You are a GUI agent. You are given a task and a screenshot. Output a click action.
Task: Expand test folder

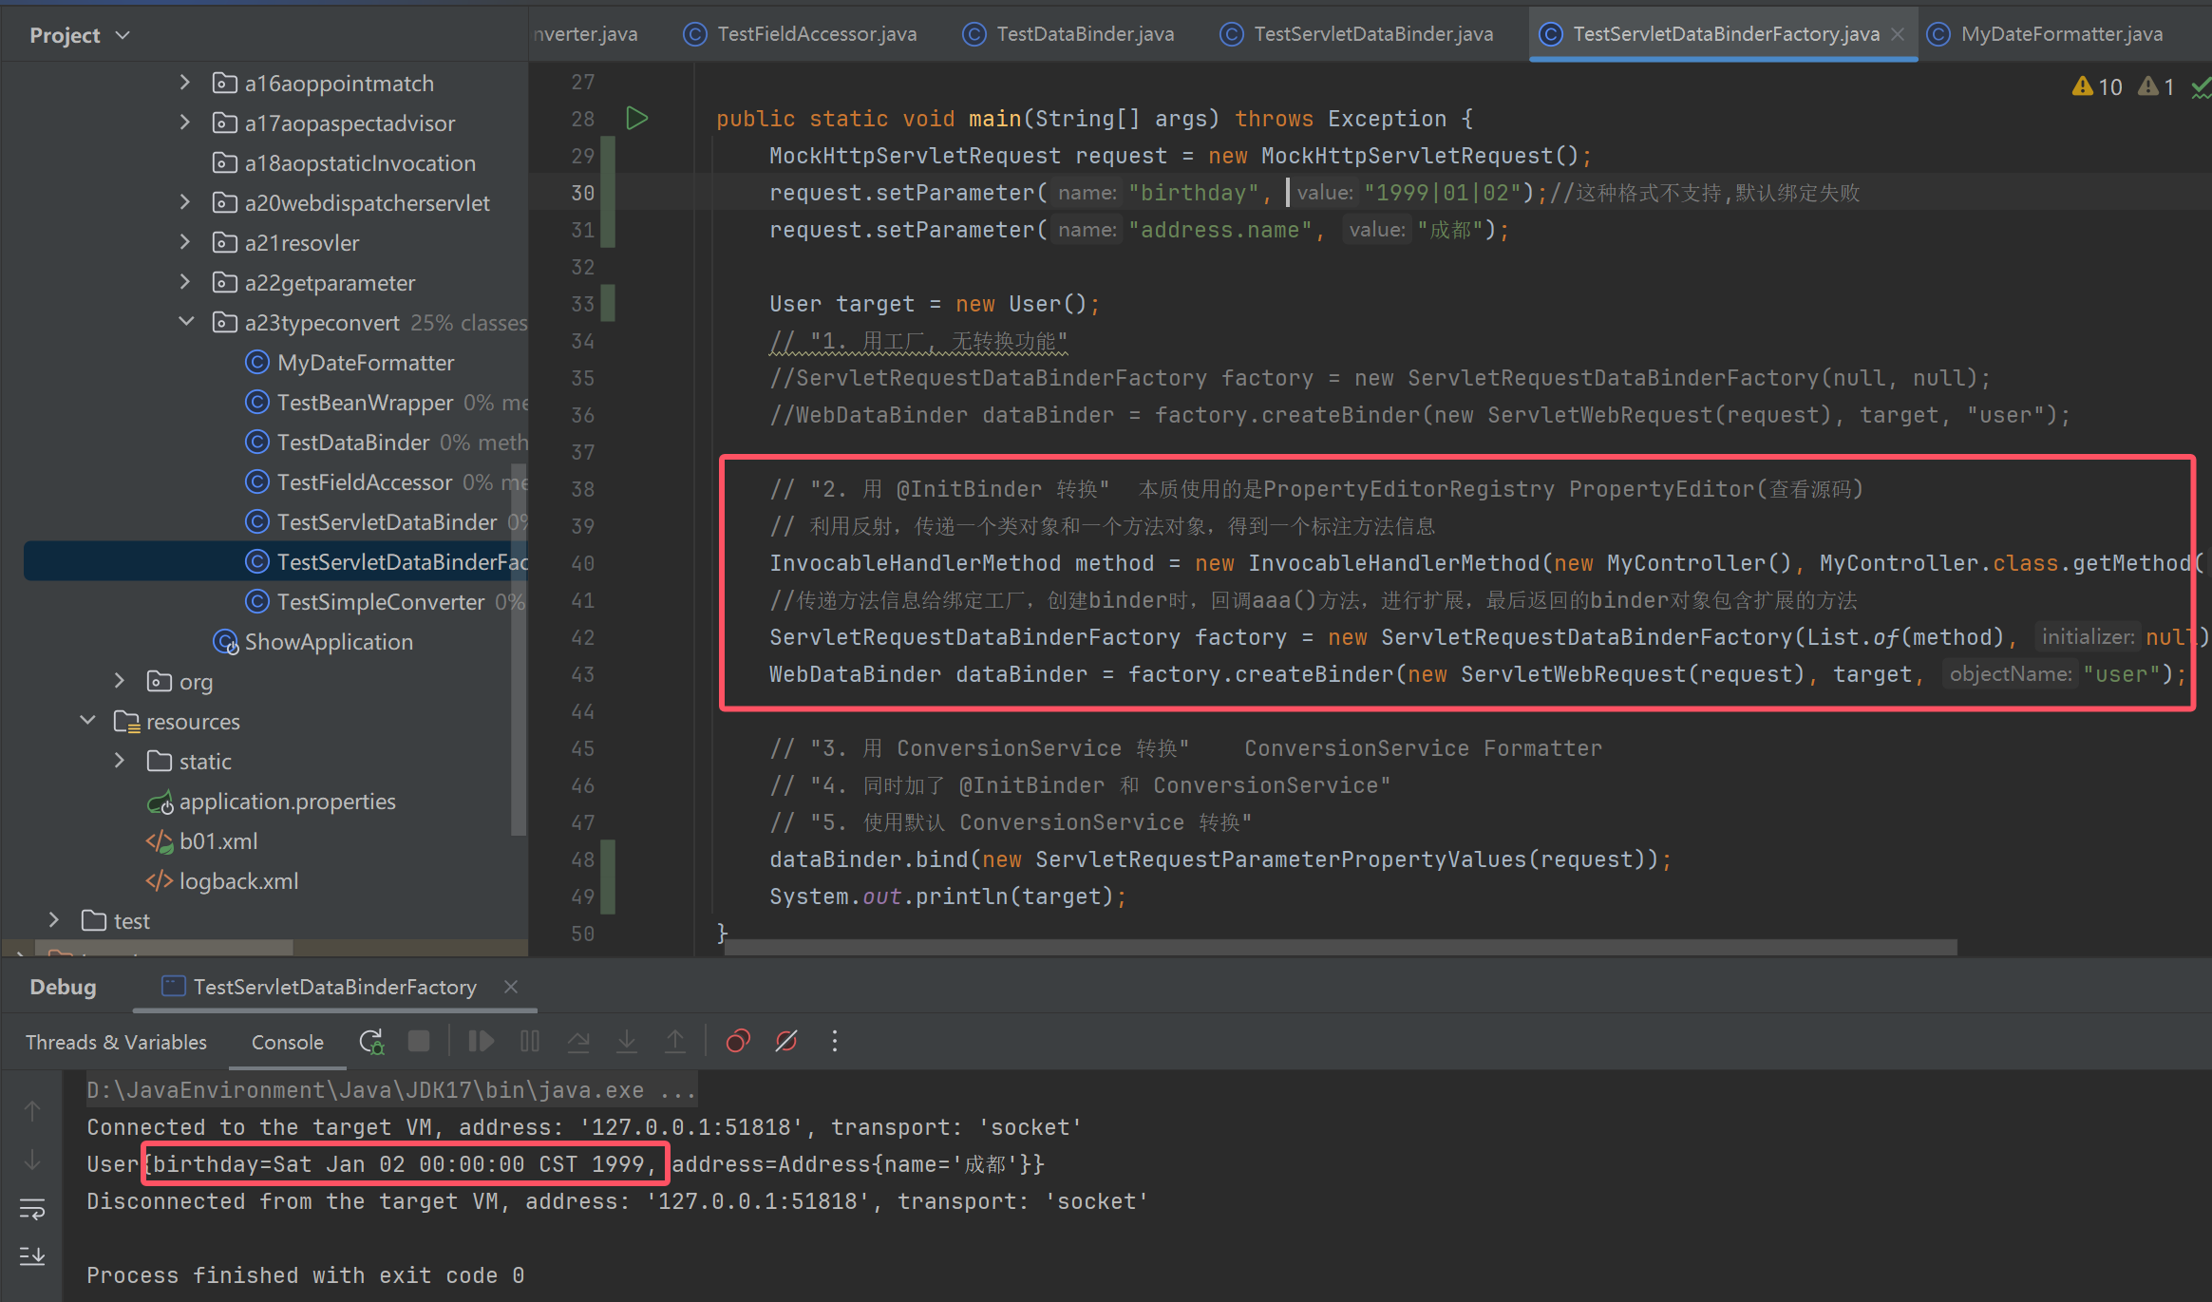pos(53,920)
